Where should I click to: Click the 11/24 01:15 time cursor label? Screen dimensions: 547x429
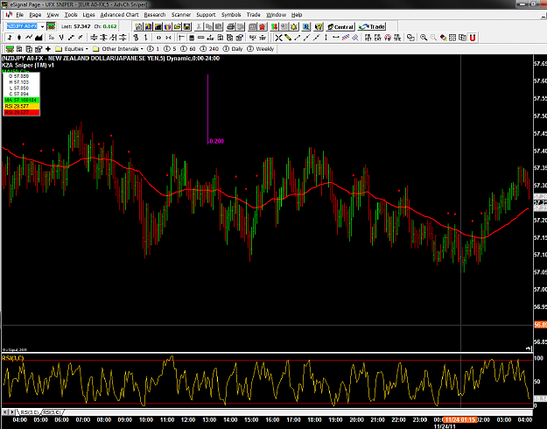(x=460, y=419)
